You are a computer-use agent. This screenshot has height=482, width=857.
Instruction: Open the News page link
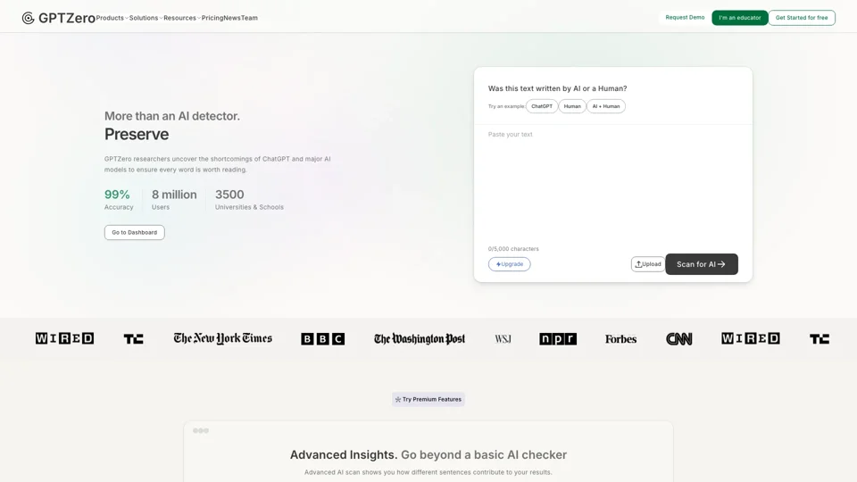point(232,18)
